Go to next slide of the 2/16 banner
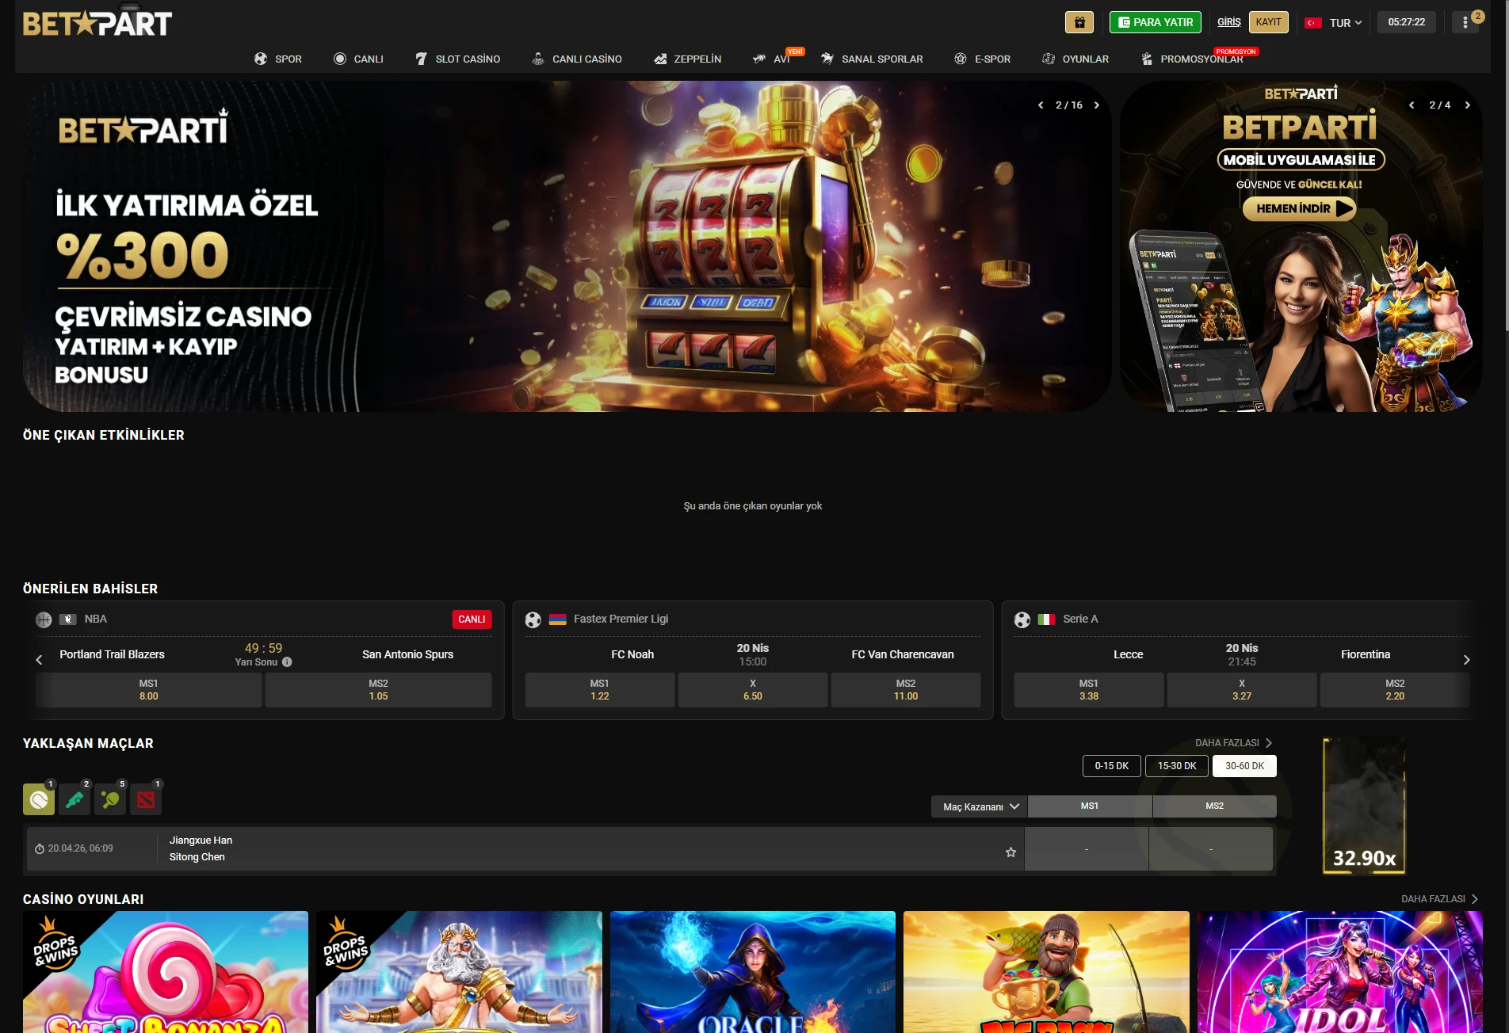 click(1097, 105)
